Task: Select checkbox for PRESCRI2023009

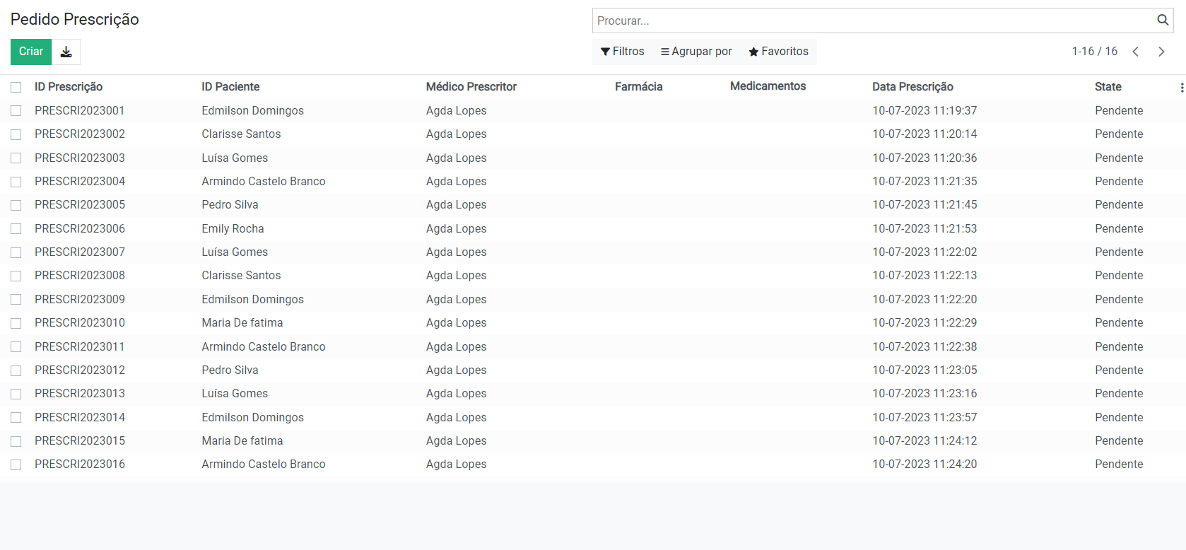Action: click(16, 299)
